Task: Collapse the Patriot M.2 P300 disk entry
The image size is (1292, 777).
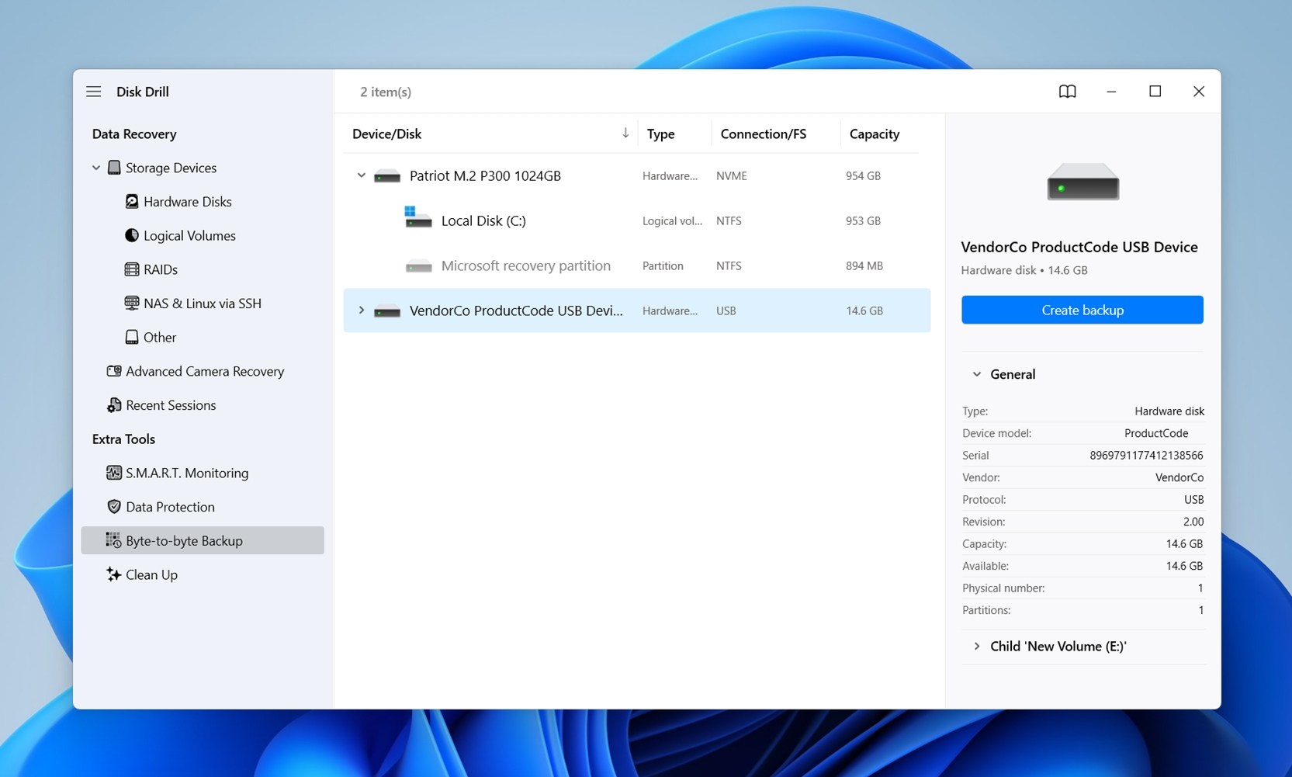Action: point(361,175)
